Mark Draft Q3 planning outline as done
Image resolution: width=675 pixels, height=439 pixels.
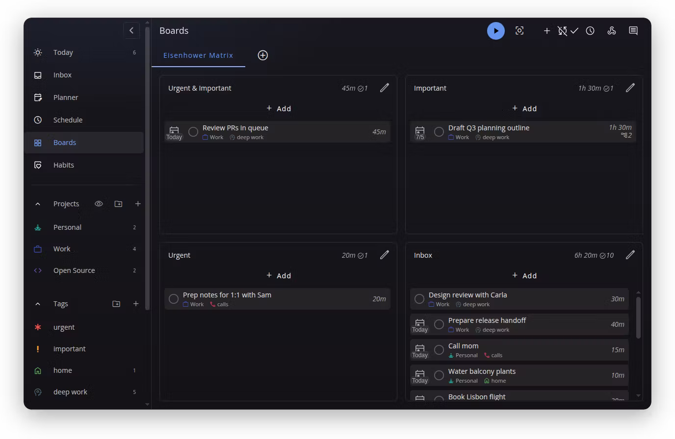click(439, 132)
